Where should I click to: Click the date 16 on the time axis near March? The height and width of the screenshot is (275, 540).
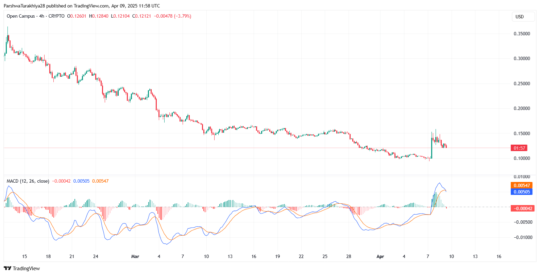click(x=254, y=256)
